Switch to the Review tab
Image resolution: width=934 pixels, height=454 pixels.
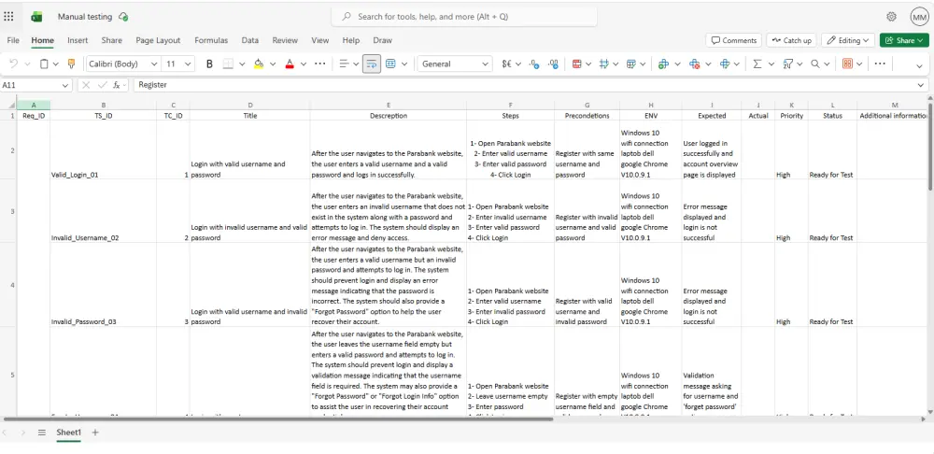pos(285,40)
